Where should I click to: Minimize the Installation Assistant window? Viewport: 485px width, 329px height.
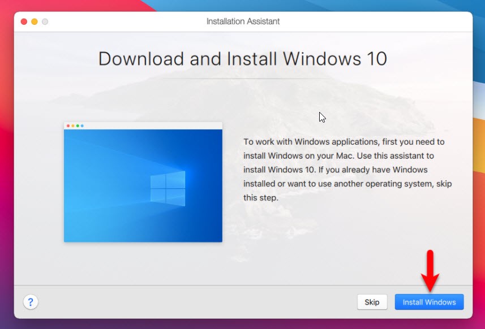[x=35, y=21]
